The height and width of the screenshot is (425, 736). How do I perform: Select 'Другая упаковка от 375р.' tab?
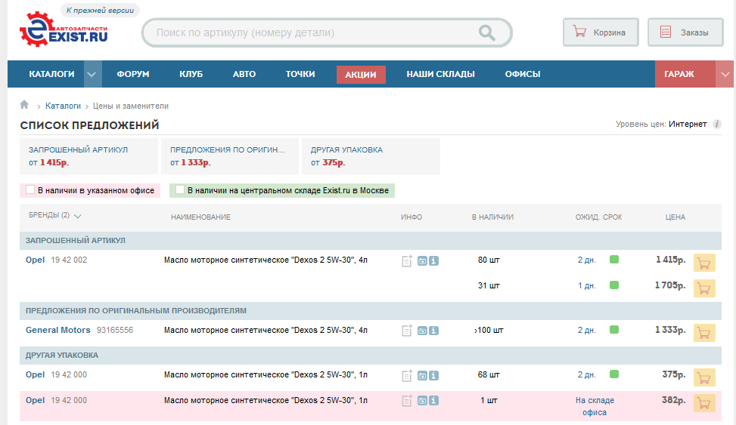[371, 156]
